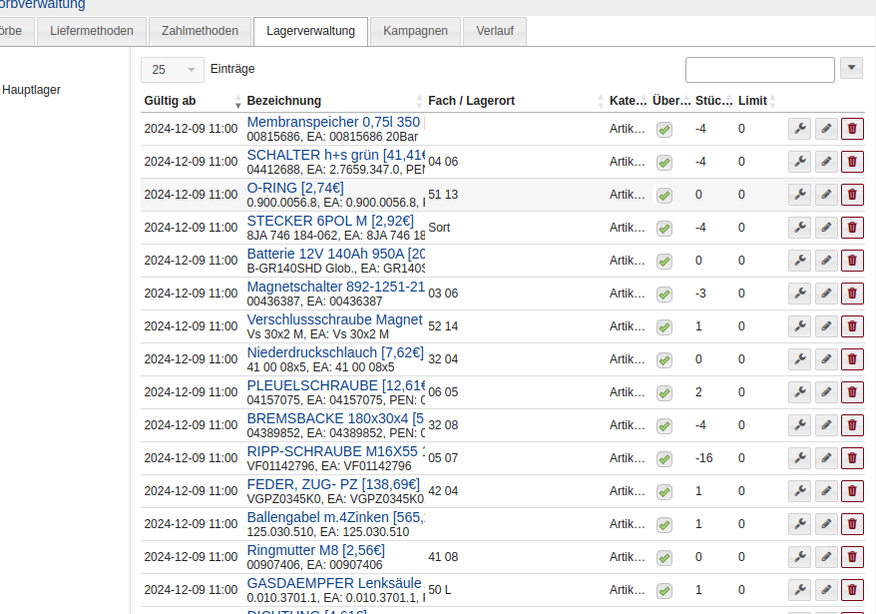Toggle the checkbox in BREMSBACKE 180x30x4 row
Screen dimensions: 876x614
(x=664, y=425)
